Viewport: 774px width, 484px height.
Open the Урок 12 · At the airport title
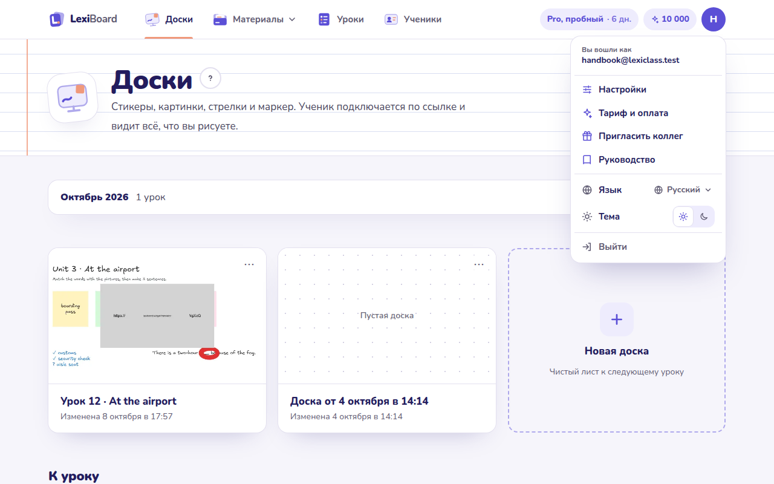pos(119,401)
